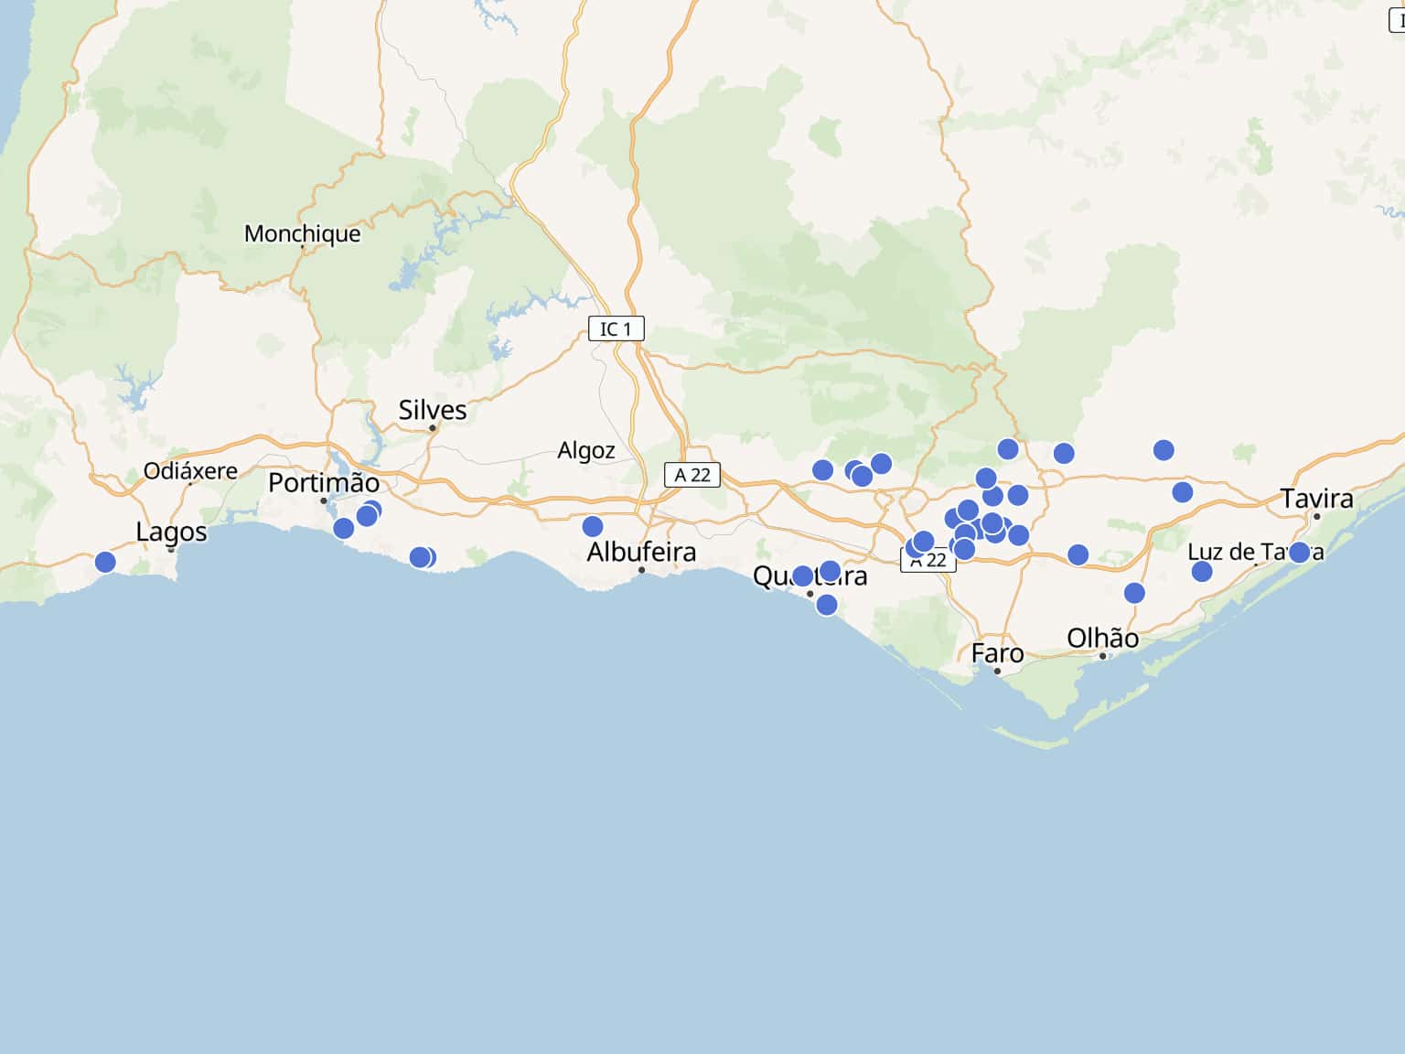Click the Monchique town label

pyautogui.click(x=302, y=233)
